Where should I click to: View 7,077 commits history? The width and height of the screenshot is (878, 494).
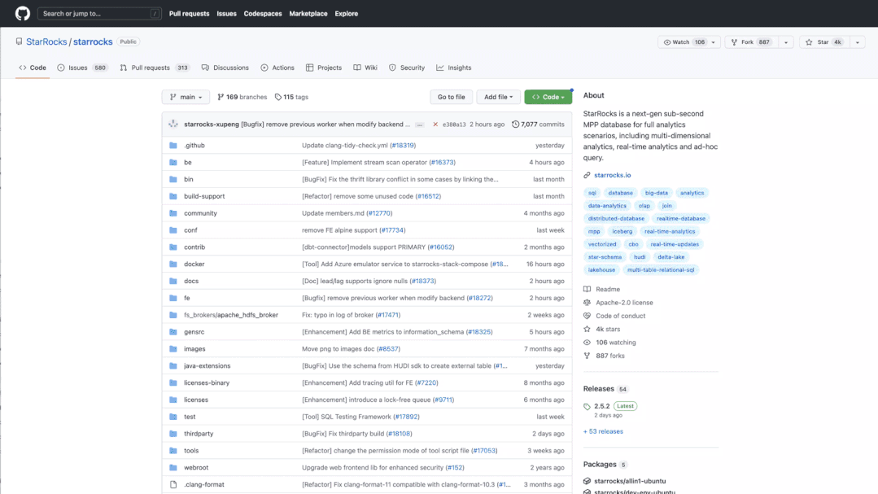(538, 125)
